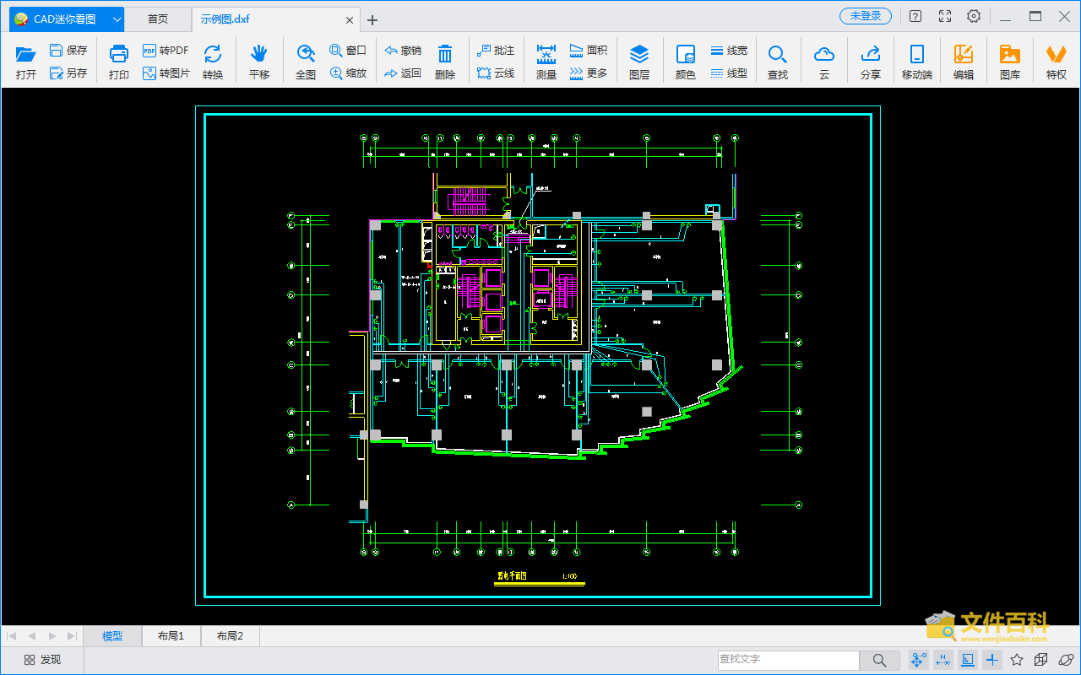Screen dimensions: 1081x675
Task: Select the 云线 revision cloud tool
Action: pyautogui.click(x=496, y=73)
